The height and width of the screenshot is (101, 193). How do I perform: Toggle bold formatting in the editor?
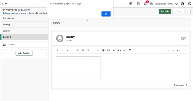tap(57, 50)
